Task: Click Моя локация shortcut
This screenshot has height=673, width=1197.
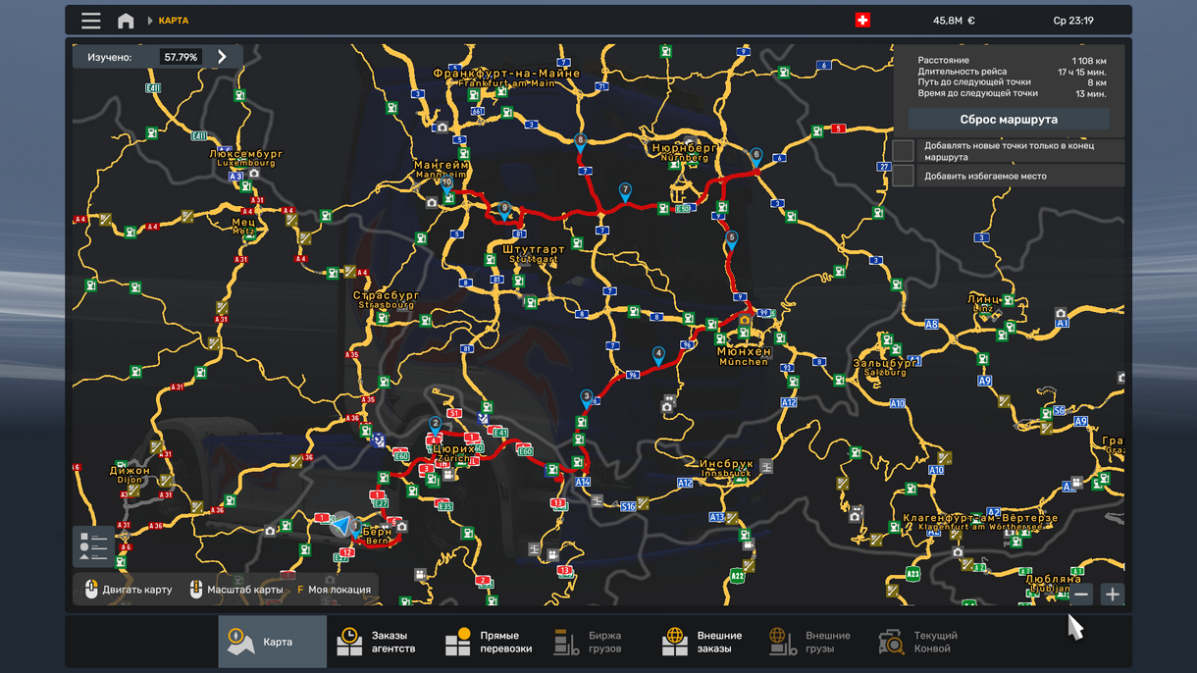Action: [x=335, y=590]
